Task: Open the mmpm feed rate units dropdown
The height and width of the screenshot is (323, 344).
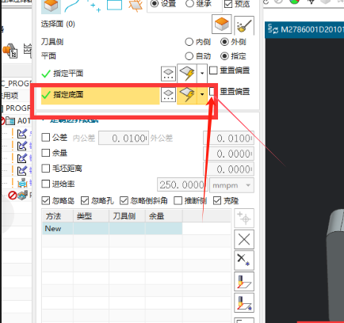Action: tap(231, 185)
